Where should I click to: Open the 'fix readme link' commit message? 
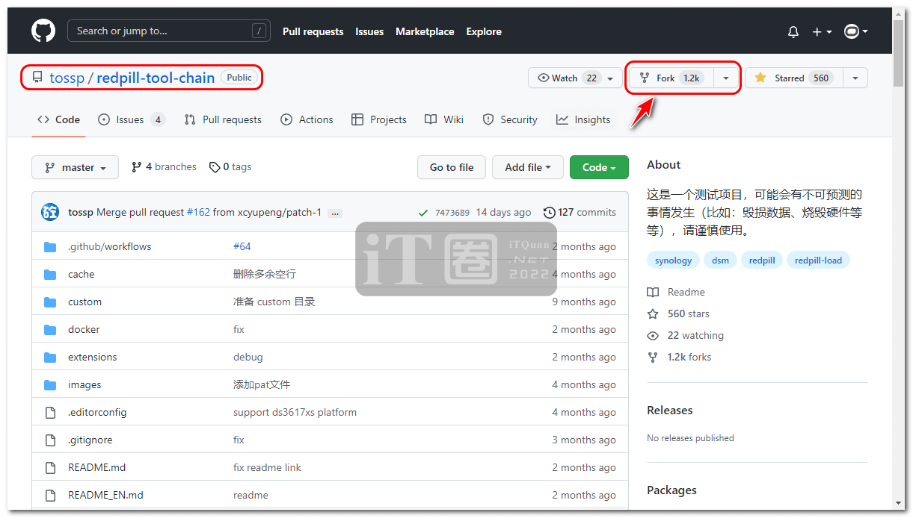pyautogui.click(x=267, y=467)
